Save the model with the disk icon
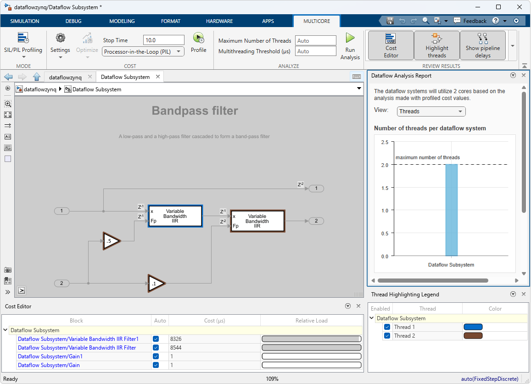 pyautogui.click(x=390, y=21)
